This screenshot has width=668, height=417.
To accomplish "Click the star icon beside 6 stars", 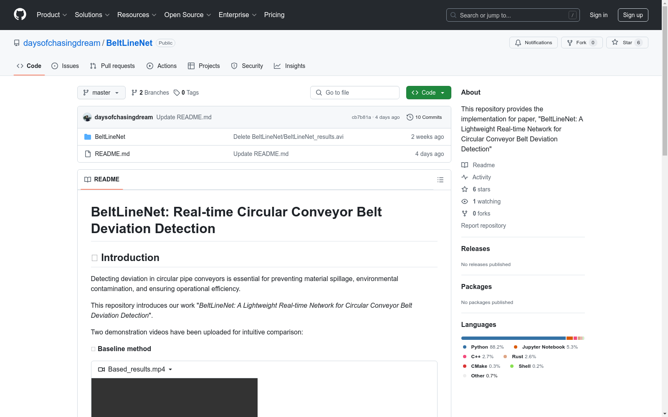I will click(465, 189).
